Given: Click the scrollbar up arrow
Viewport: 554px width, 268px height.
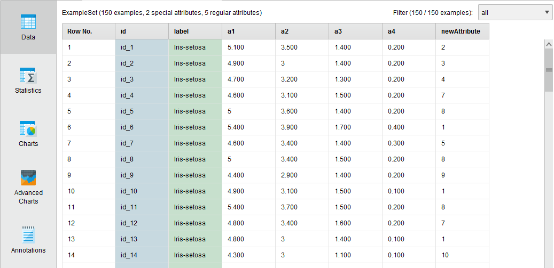Looking at the screenshot, I should click(x=549, y=44).
